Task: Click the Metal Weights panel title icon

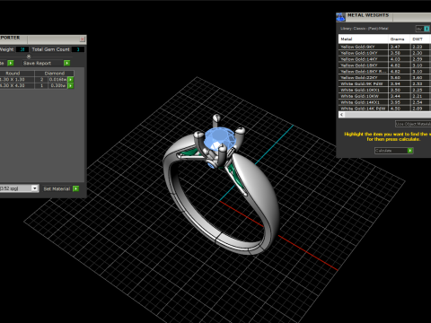Action: [340, 17]
